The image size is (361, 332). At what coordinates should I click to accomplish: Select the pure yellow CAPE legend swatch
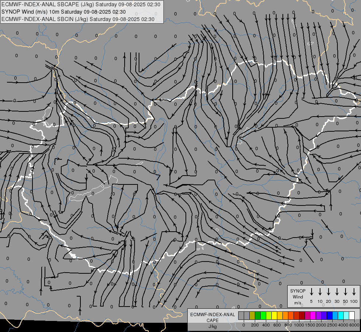[274, 315]
